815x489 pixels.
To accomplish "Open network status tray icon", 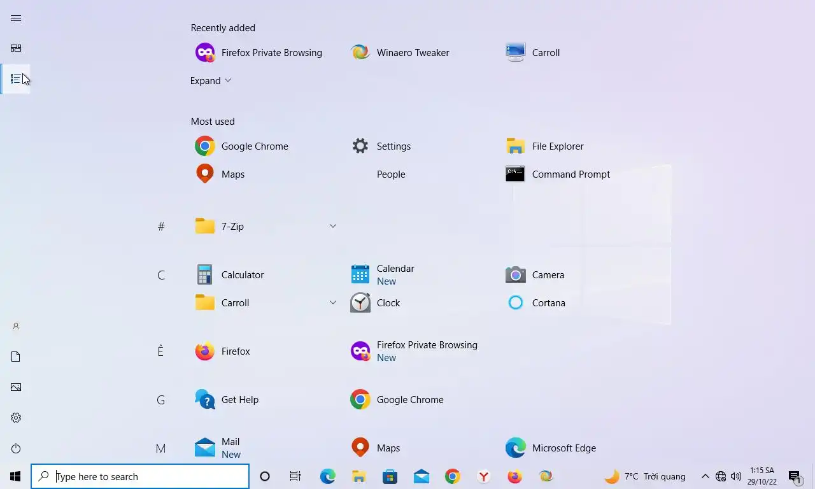I will [721, 476].
